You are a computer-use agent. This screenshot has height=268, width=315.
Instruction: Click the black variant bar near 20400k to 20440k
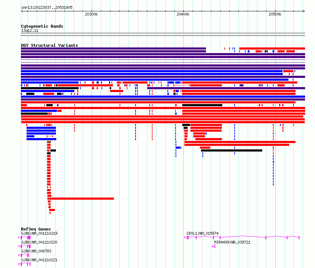pos(202,105)
